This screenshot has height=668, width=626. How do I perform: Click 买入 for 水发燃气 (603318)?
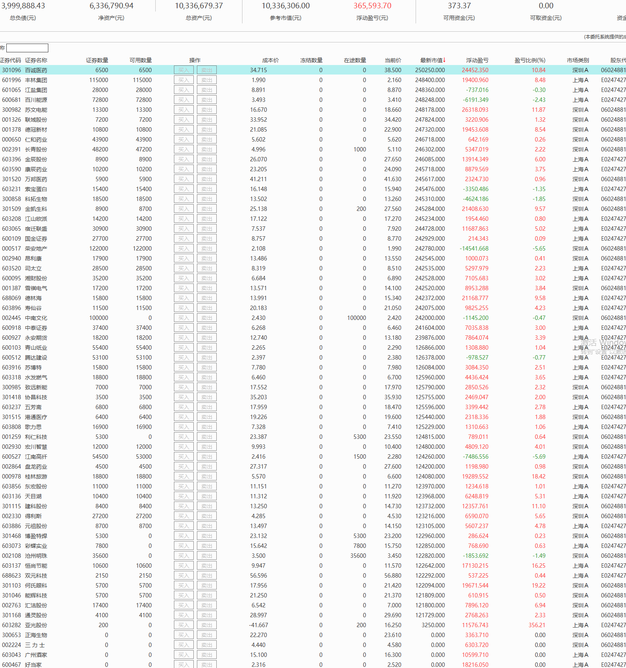(184, 377)
